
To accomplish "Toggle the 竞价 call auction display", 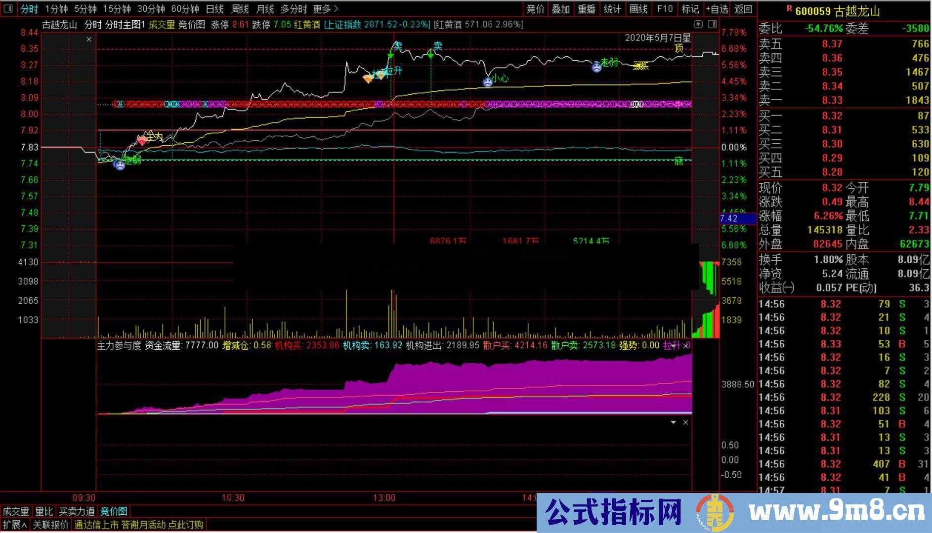I will 535,8.
